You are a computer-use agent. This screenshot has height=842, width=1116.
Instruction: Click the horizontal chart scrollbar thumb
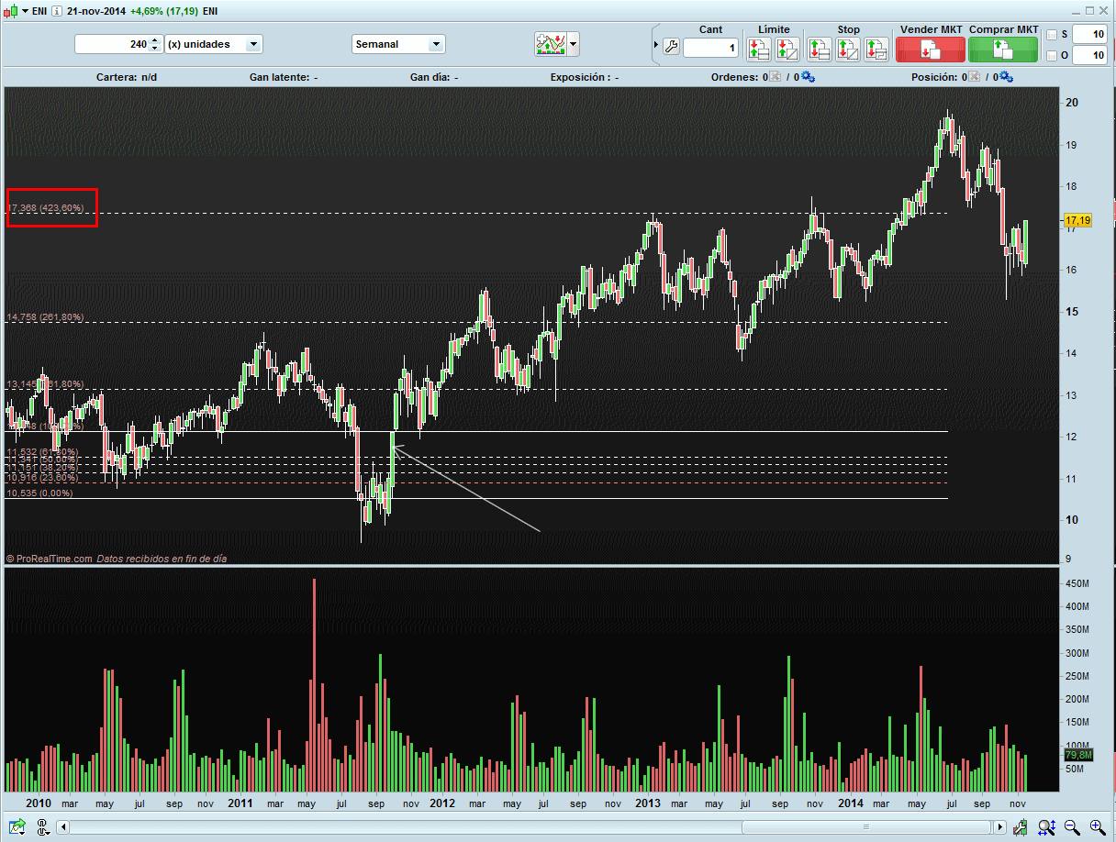[865, 828]
